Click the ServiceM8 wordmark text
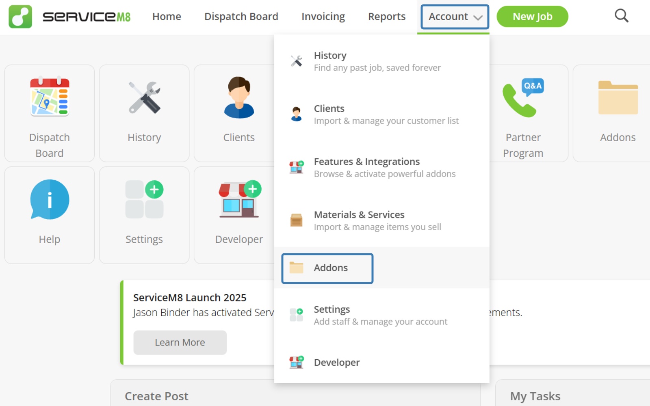This screenshot has width=650, height=406. [x=87, y=17]
